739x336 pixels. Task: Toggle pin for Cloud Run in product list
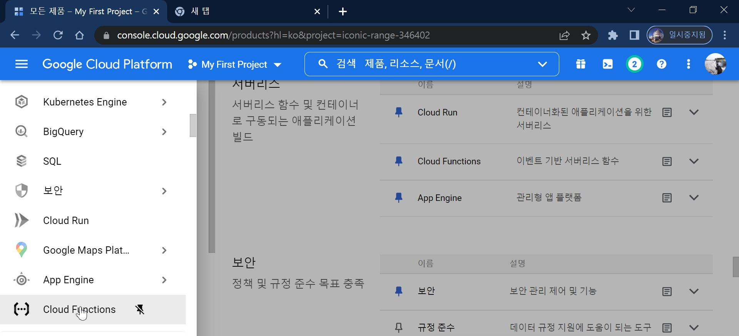pos(399,112)
